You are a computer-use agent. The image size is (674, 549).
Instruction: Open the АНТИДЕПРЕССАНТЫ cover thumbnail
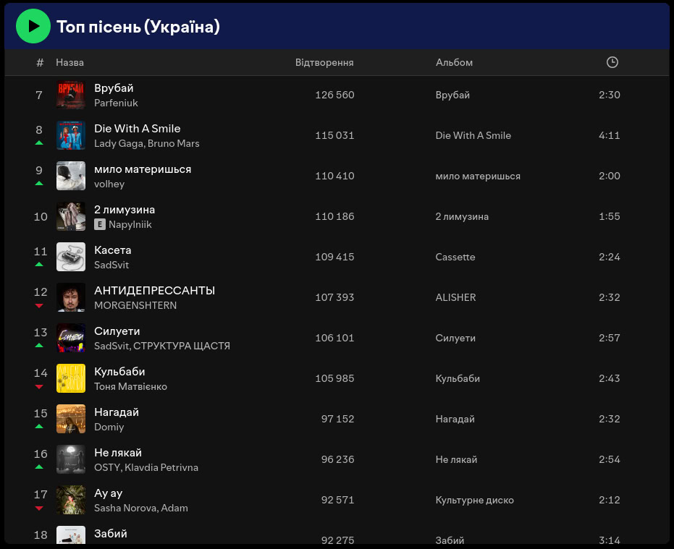click(71, 297)
